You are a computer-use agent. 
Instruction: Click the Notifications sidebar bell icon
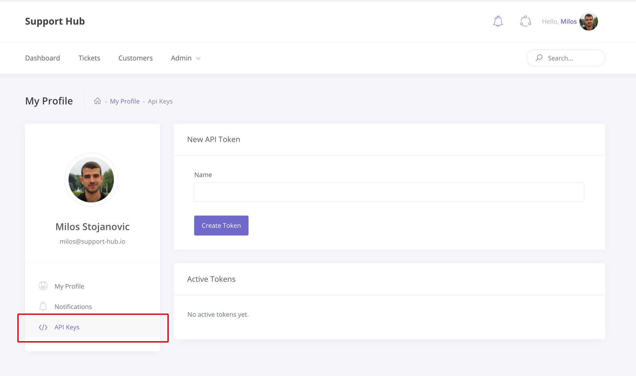(43, 306)
